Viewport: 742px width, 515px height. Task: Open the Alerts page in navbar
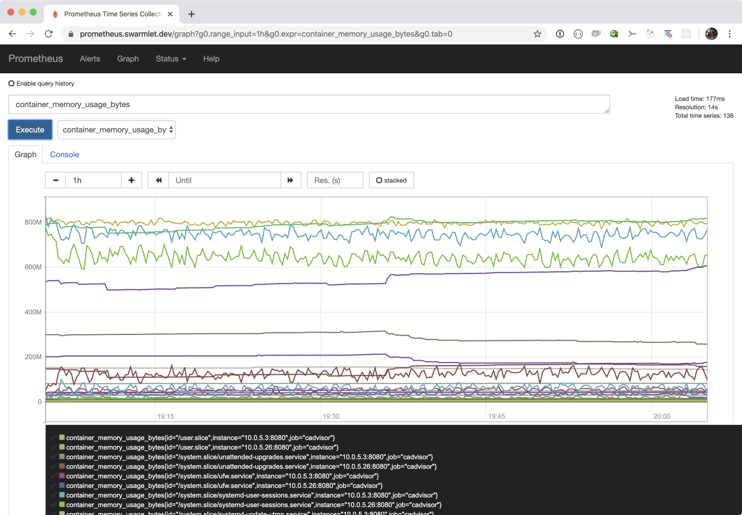(90, 59)
